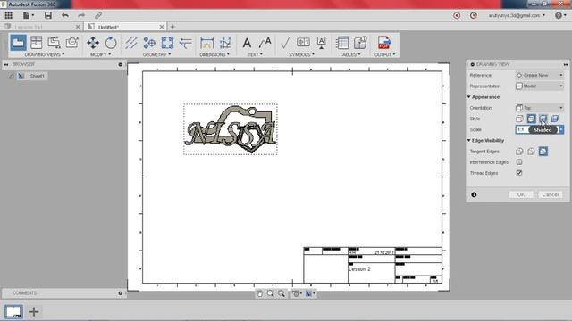Open the Modify menu
The height and width of the screenshot is (321, 572).
[x=100, y=54]
